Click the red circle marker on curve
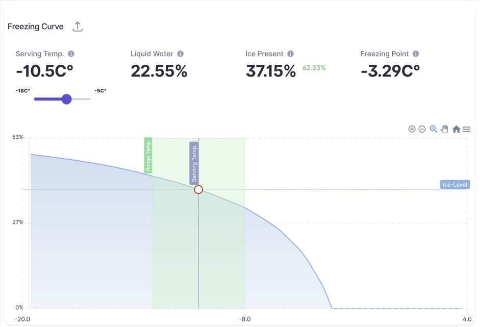This screenshot has height=327, width=480. tap(198, 189)
